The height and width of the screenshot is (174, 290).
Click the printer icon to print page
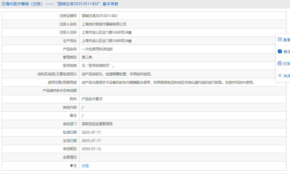coord(280,63)
